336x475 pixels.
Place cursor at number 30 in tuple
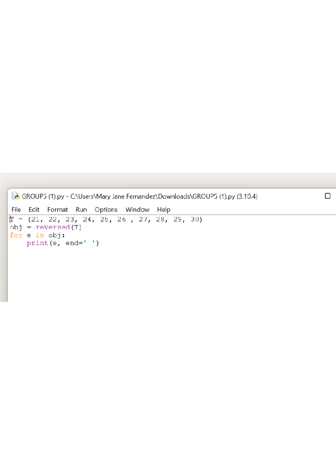click(195, 219)
